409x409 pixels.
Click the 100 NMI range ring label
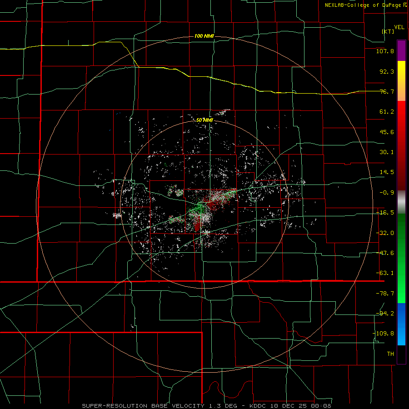click(204, 36)
